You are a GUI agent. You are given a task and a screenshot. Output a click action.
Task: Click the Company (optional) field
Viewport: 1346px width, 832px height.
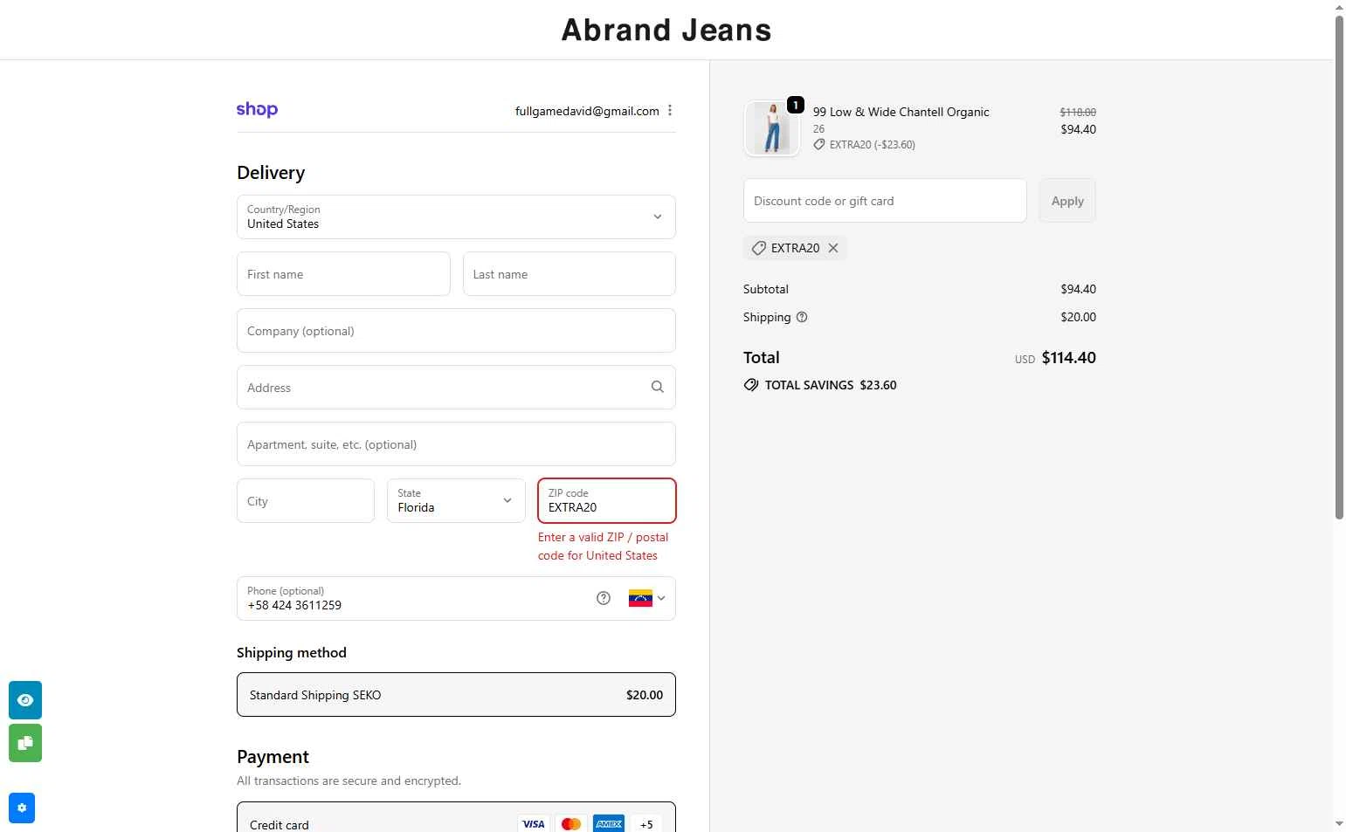(x=456, y=330)
